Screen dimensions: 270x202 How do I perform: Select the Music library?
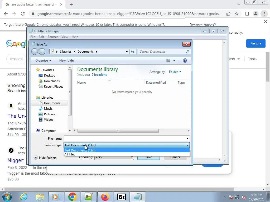[x=48, y=109]
